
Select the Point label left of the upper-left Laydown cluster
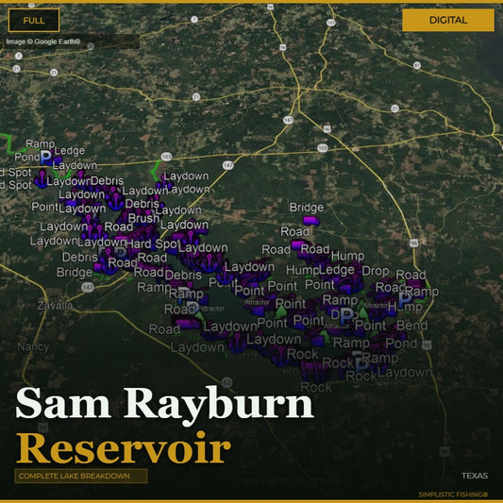[45, 207]
